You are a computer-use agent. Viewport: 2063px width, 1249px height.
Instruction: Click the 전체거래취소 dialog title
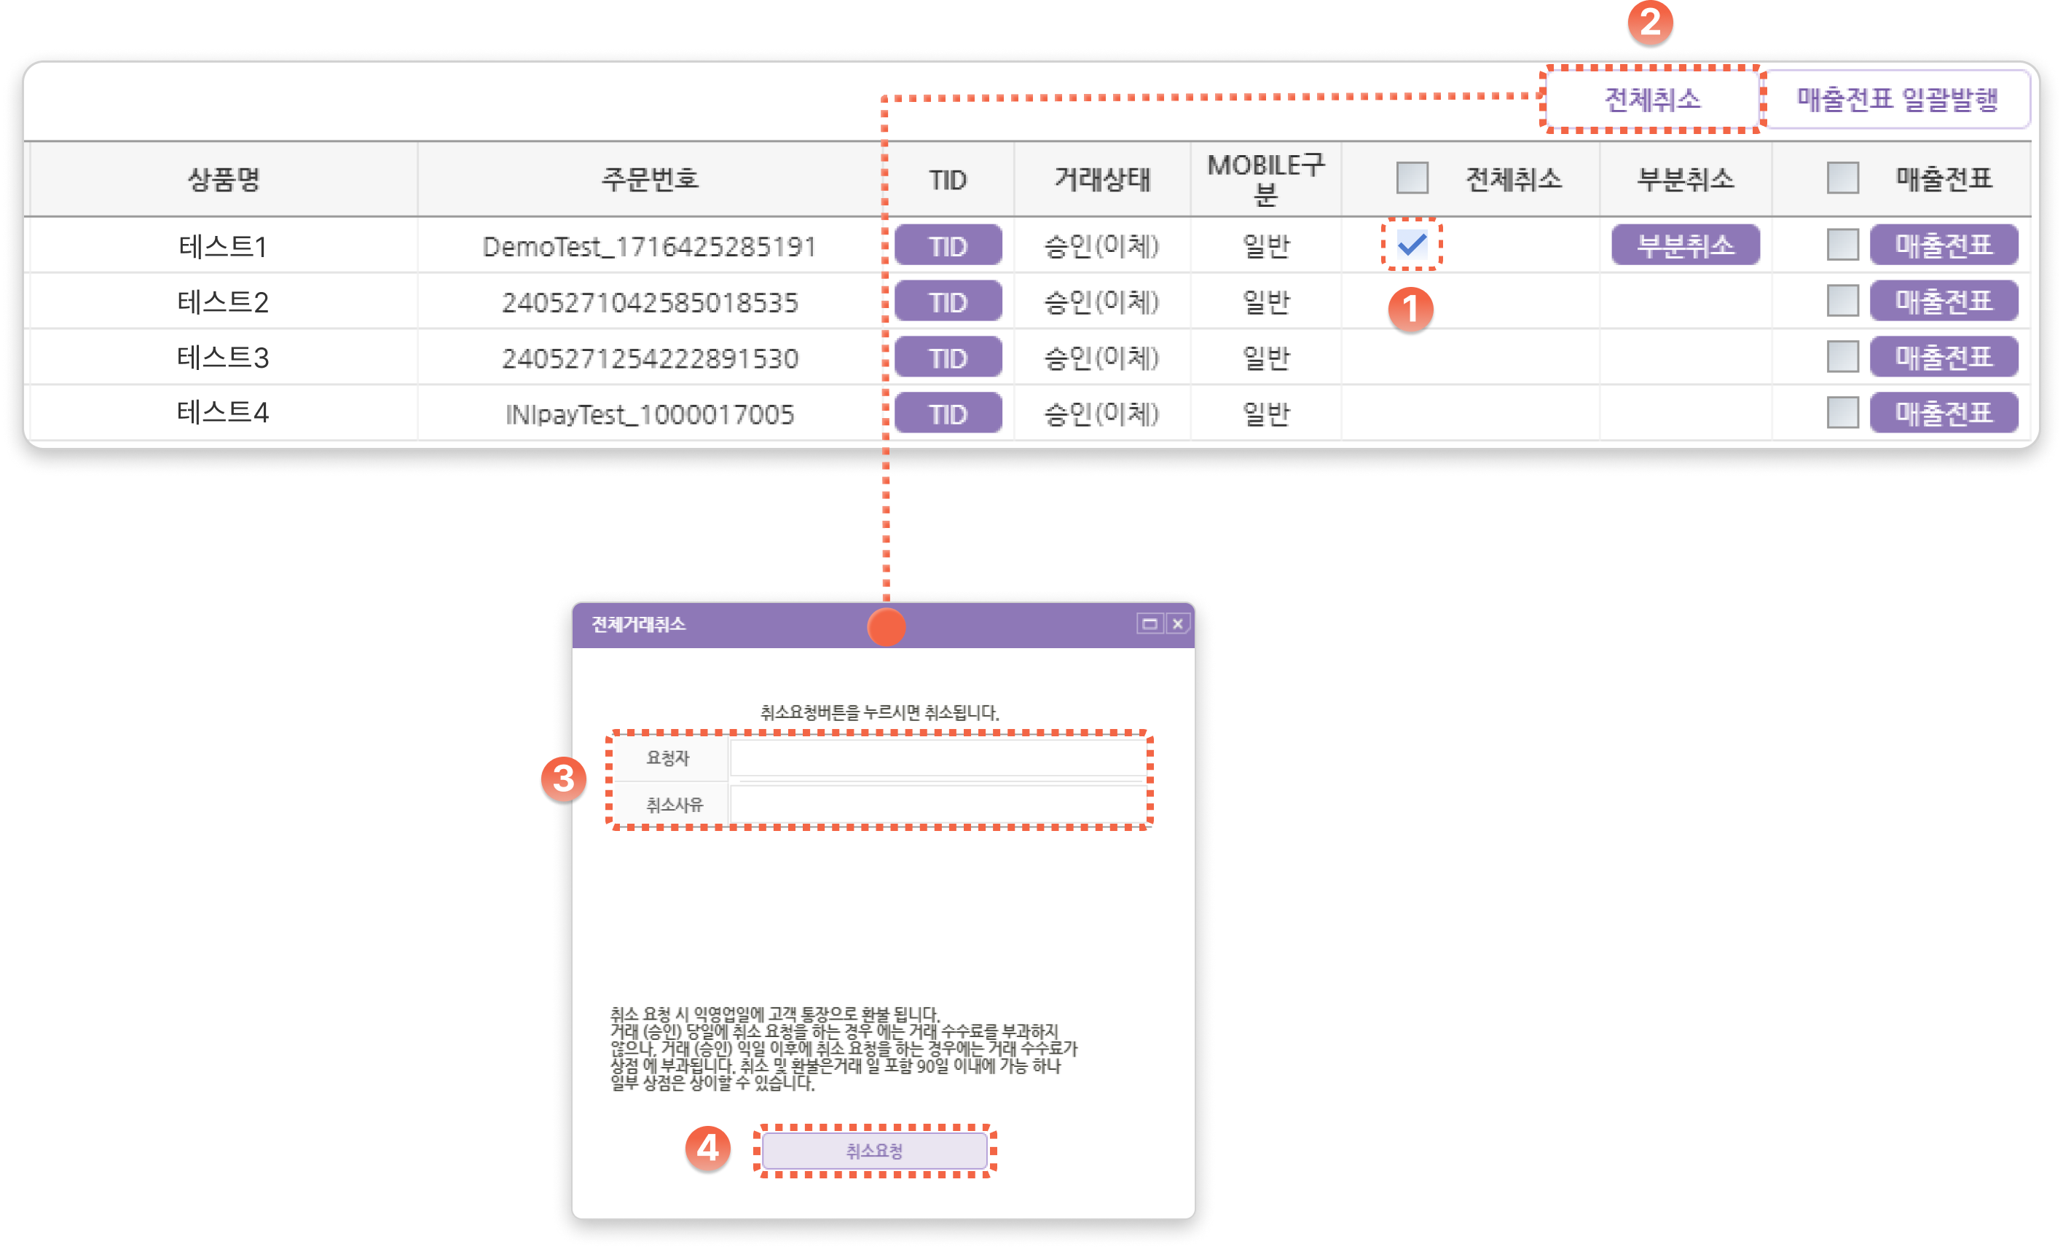(639, 625)
